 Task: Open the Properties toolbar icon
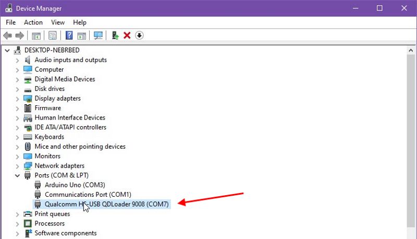point(53,35)
